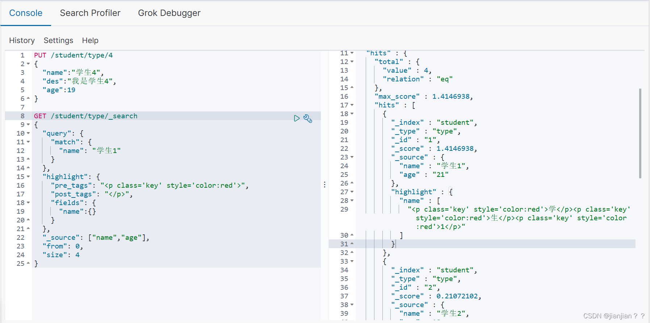Click the "age":19 line in editor
This screenshot has height=323, width=650.
(59, 90)
